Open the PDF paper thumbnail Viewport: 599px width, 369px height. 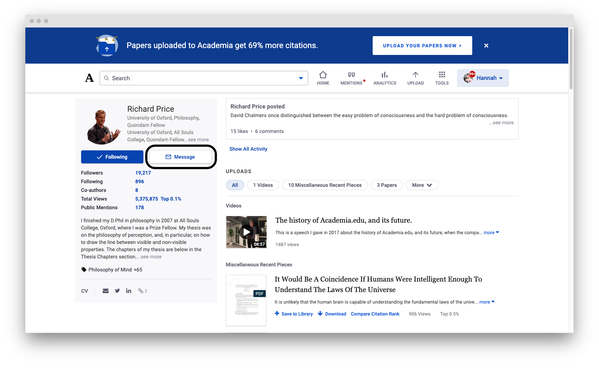[246, 300]
